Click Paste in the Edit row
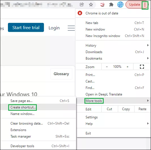The image size is (151, 150). coord(143,109)
